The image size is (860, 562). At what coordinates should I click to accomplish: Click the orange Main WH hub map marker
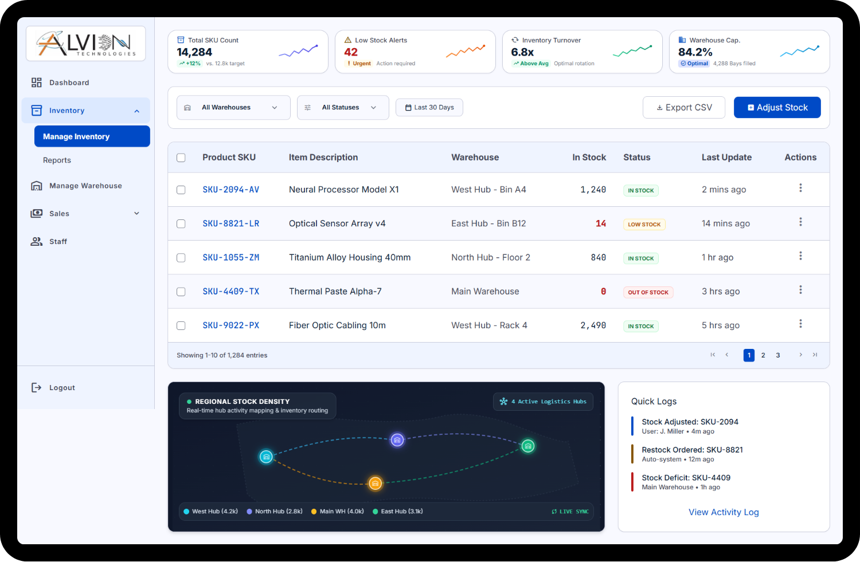click(x=375, y=484)
